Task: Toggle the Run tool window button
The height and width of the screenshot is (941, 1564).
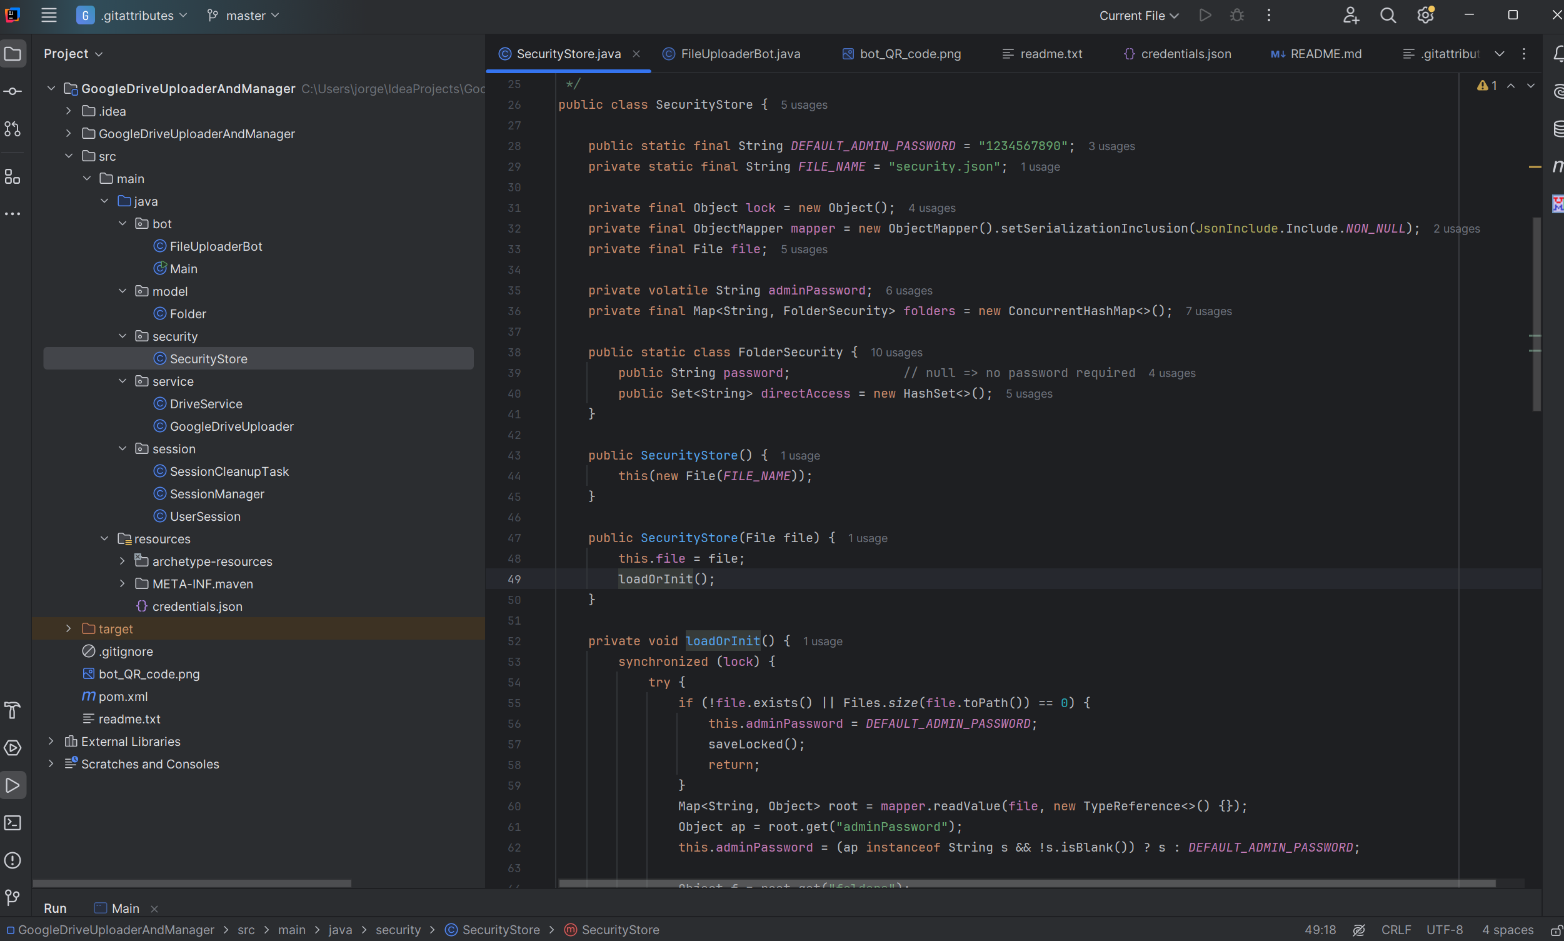Action: tap(13, 785)
